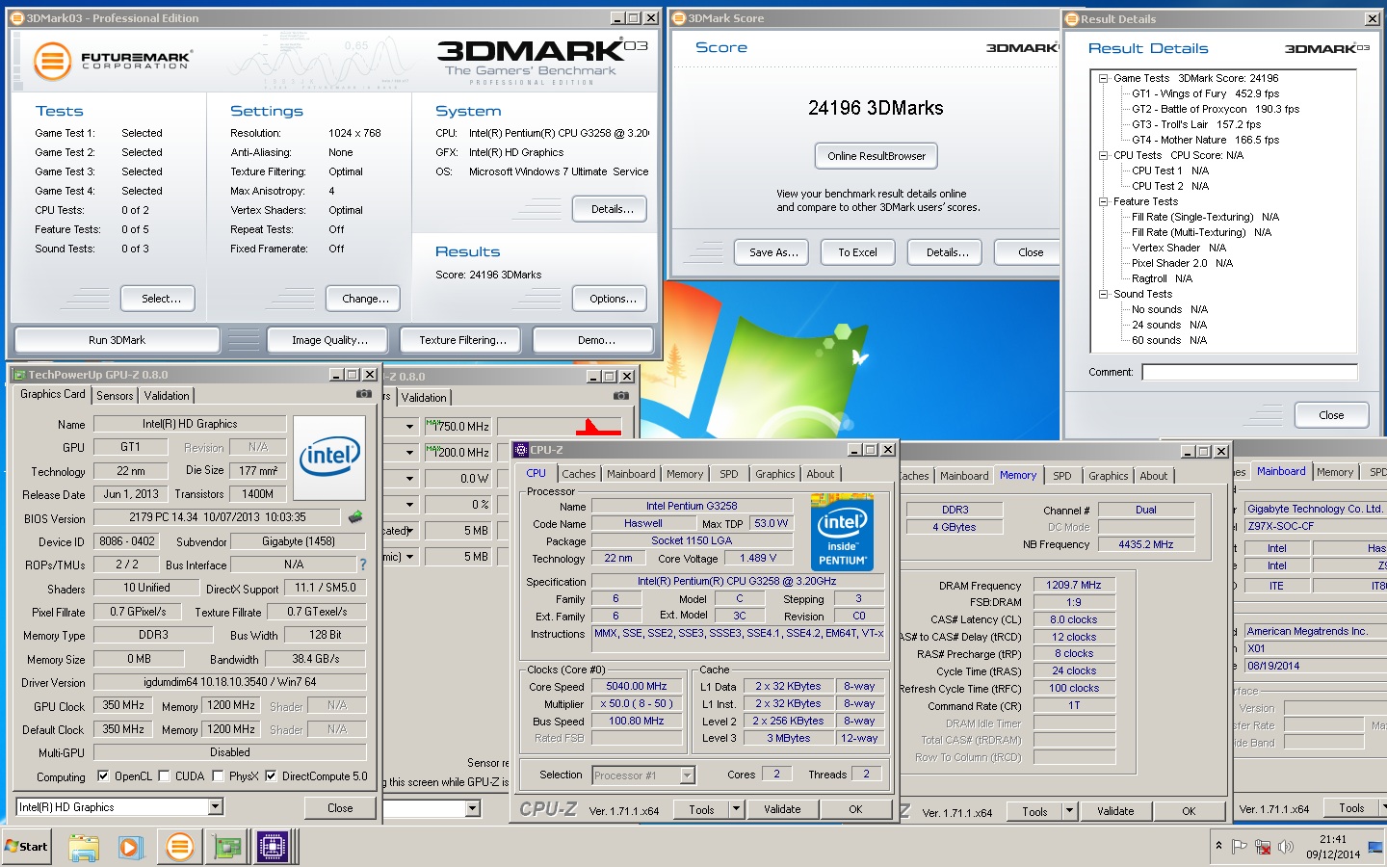Image resolution: width=1387 pixels, height=867 pixels.
Task: Click the Close button in GPU-Z
Action: (340, 808)
